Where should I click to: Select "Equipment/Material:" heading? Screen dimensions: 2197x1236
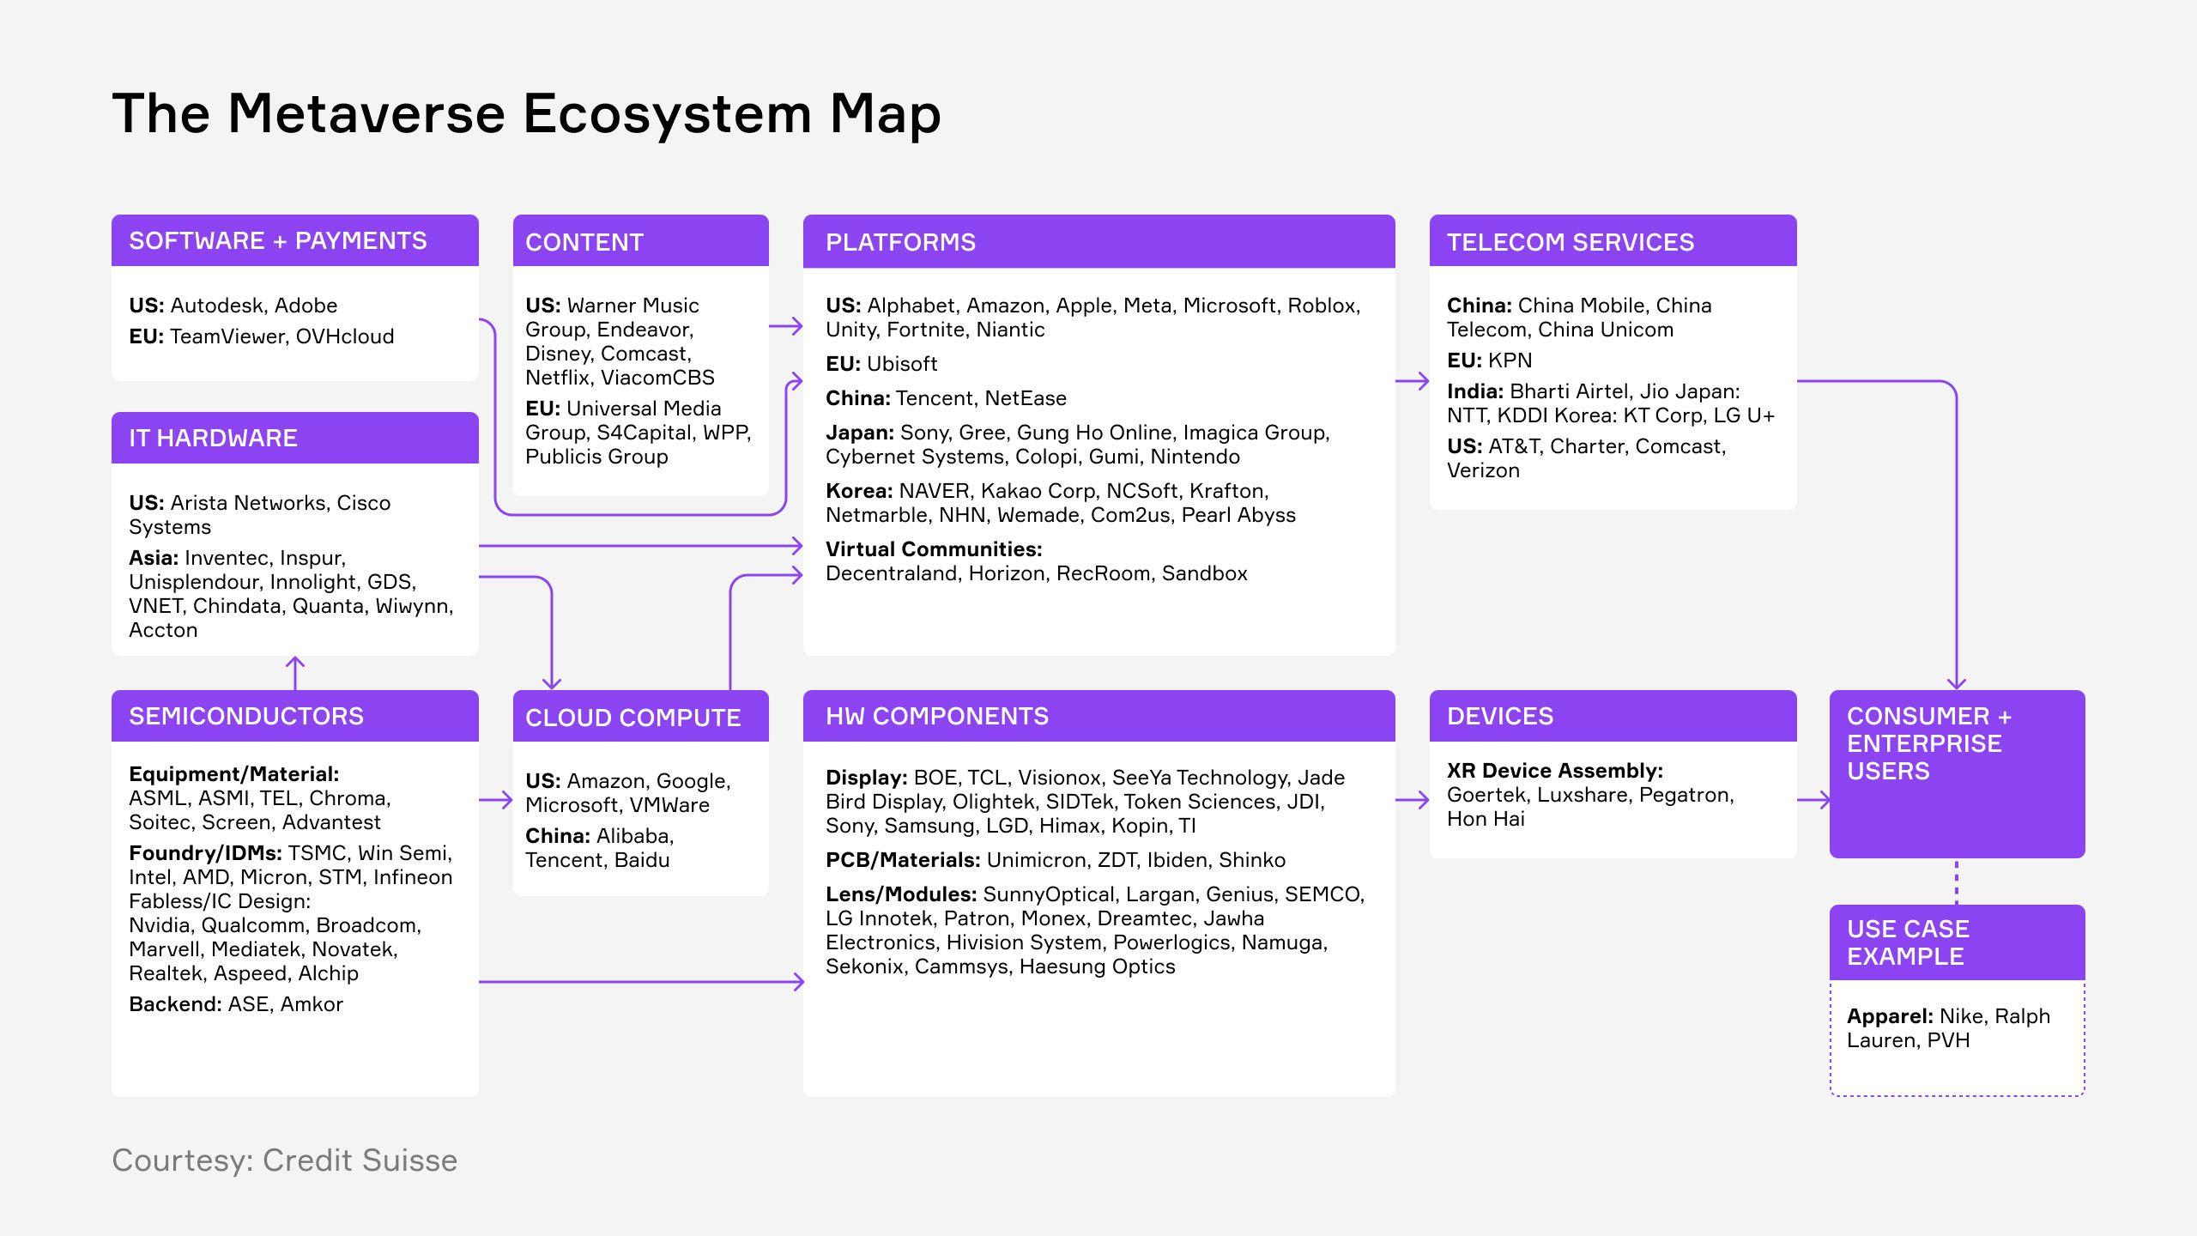234,774
